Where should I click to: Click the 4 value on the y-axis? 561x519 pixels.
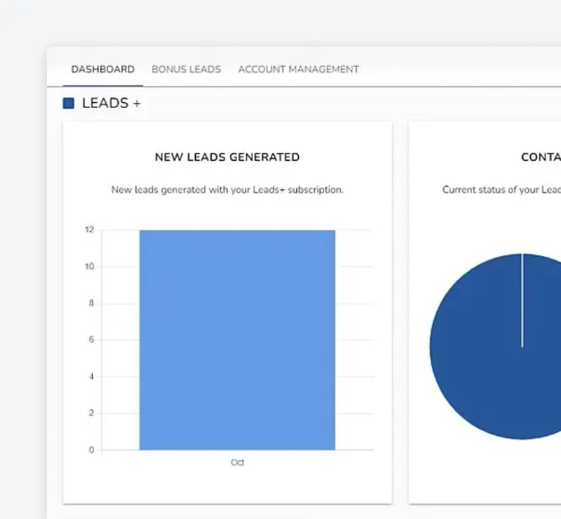point(91,377)
